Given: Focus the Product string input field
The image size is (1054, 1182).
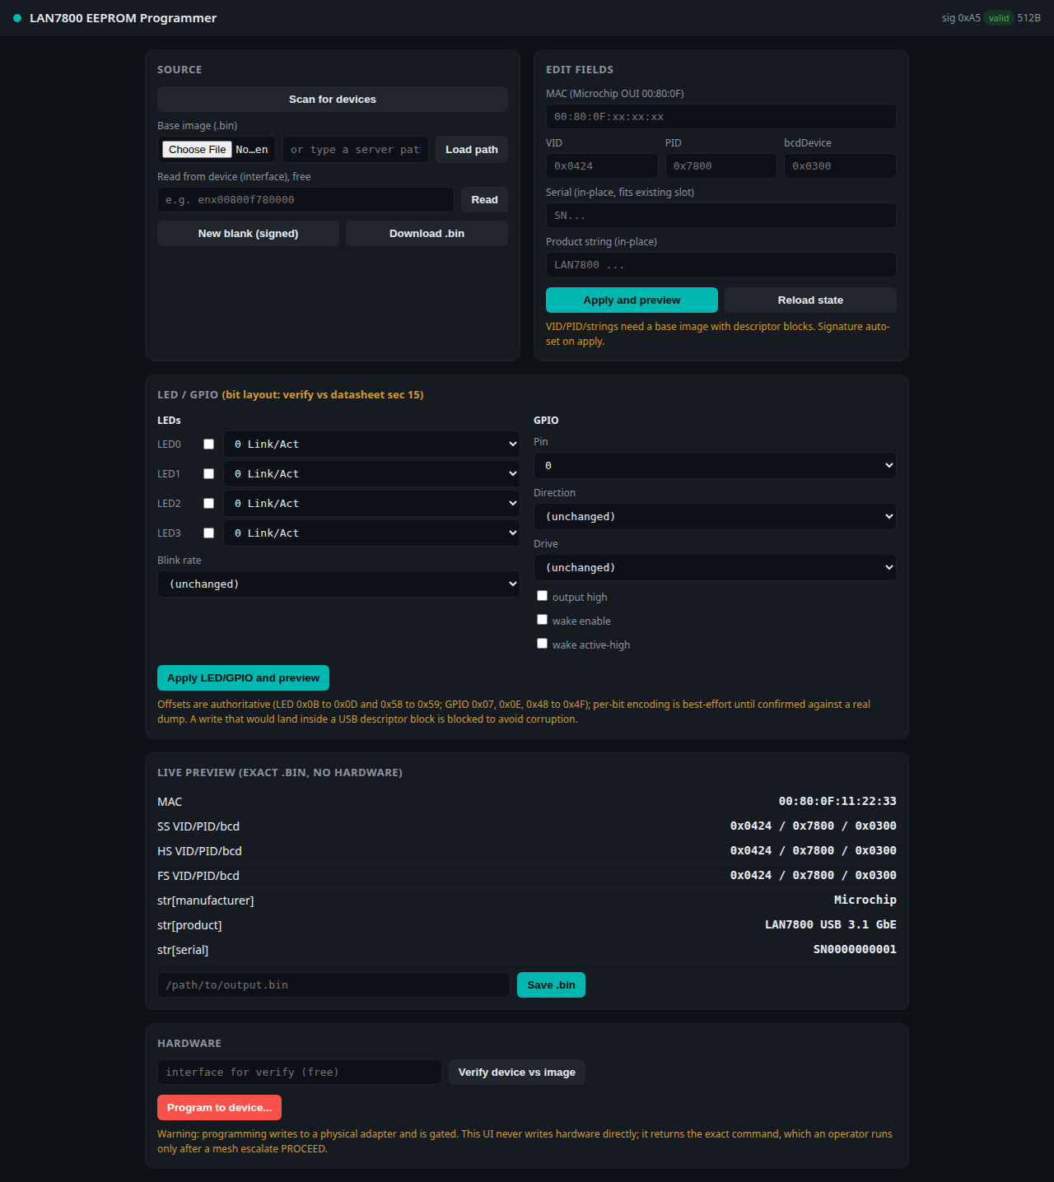Looking at the screenshot, I should point(721,265).
